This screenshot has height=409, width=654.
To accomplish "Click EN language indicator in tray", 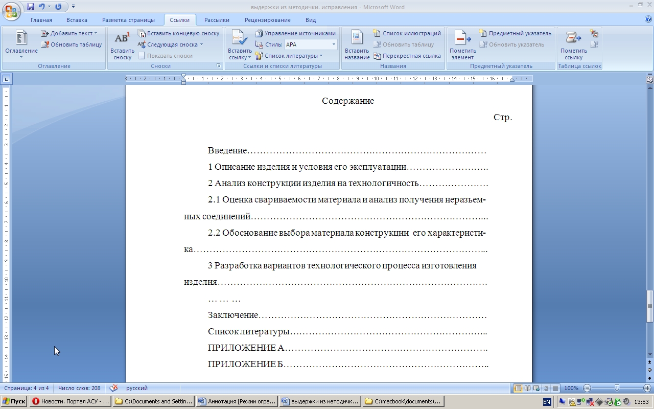I will [x=547, y=402].
